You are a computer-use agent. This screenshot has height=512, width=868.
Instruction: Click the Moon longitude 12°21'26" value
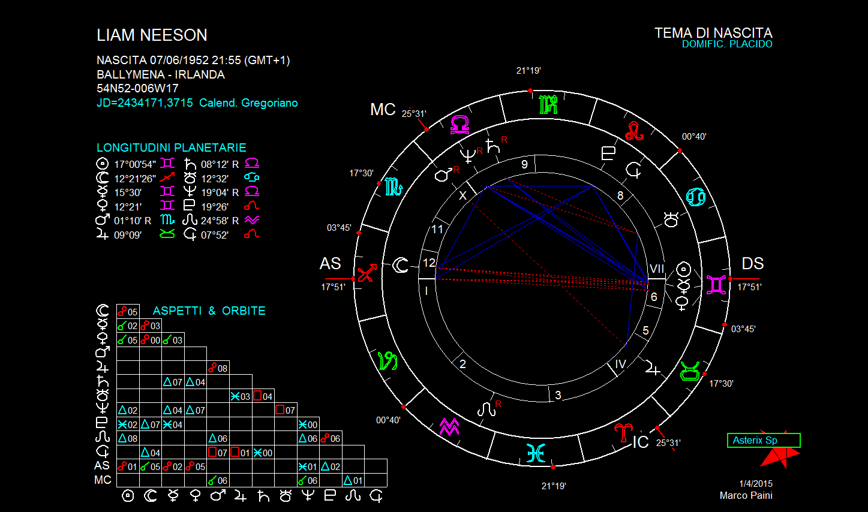[x=135, y=179]
